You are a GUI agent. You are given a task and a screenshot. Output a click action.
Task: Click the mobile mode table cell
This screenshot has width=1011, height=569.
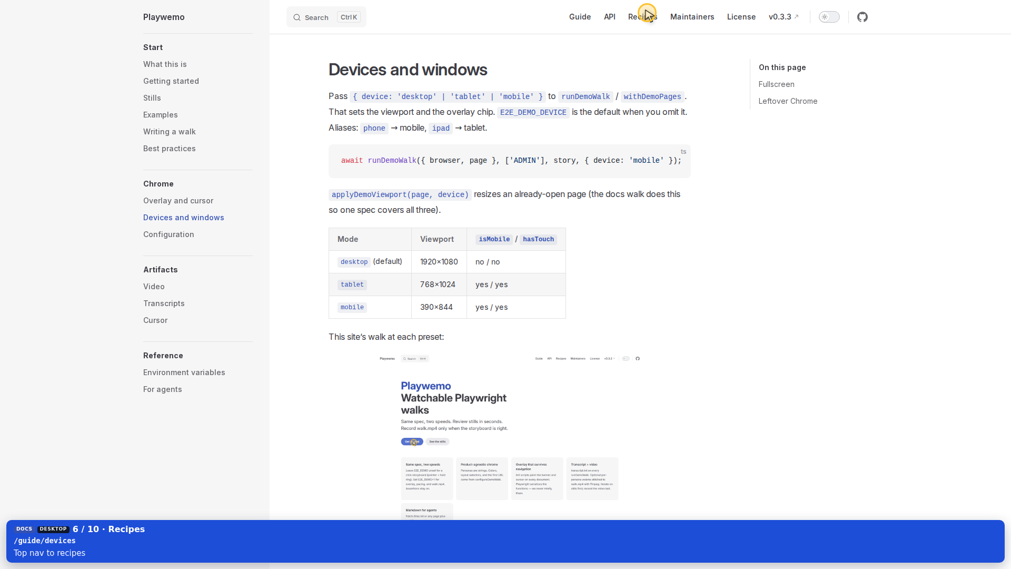(x=370, y=307)
